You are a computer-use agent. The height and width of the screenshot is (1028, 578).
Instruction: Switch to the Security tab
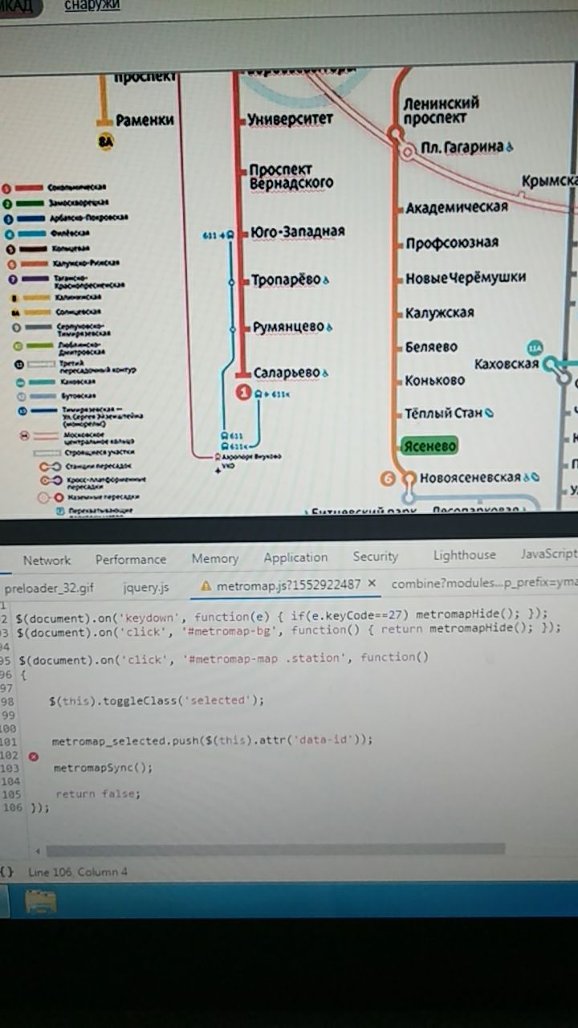point(376,556)
